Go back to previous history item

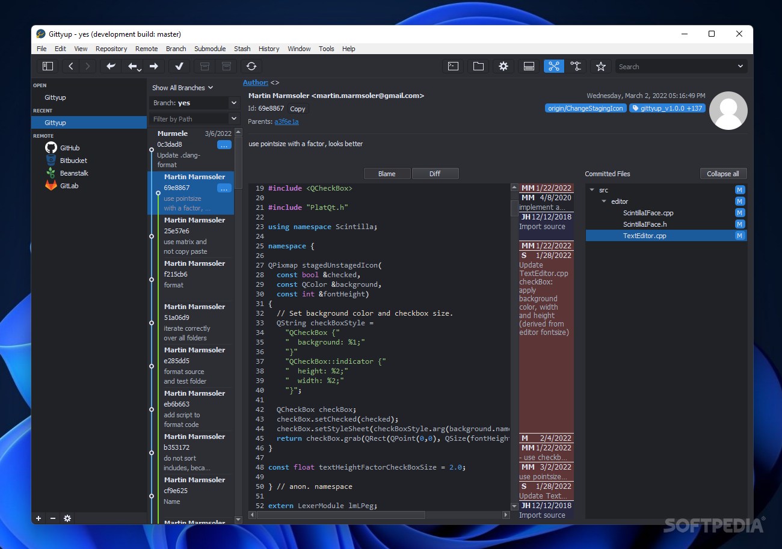(x=71, y=66)
